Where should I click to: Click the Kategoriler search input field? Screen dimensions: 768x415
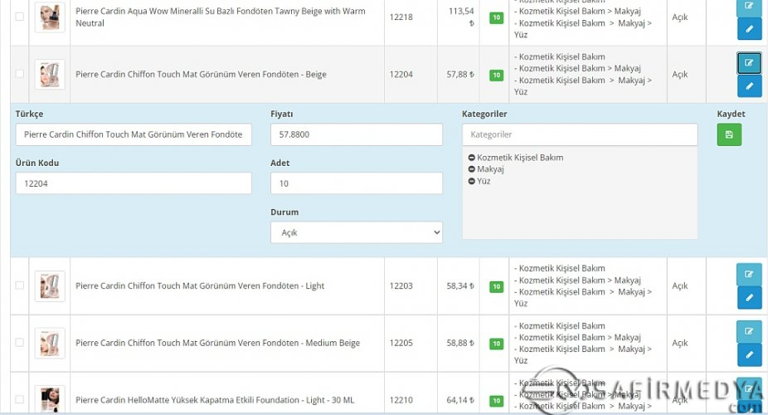[579, 134]
